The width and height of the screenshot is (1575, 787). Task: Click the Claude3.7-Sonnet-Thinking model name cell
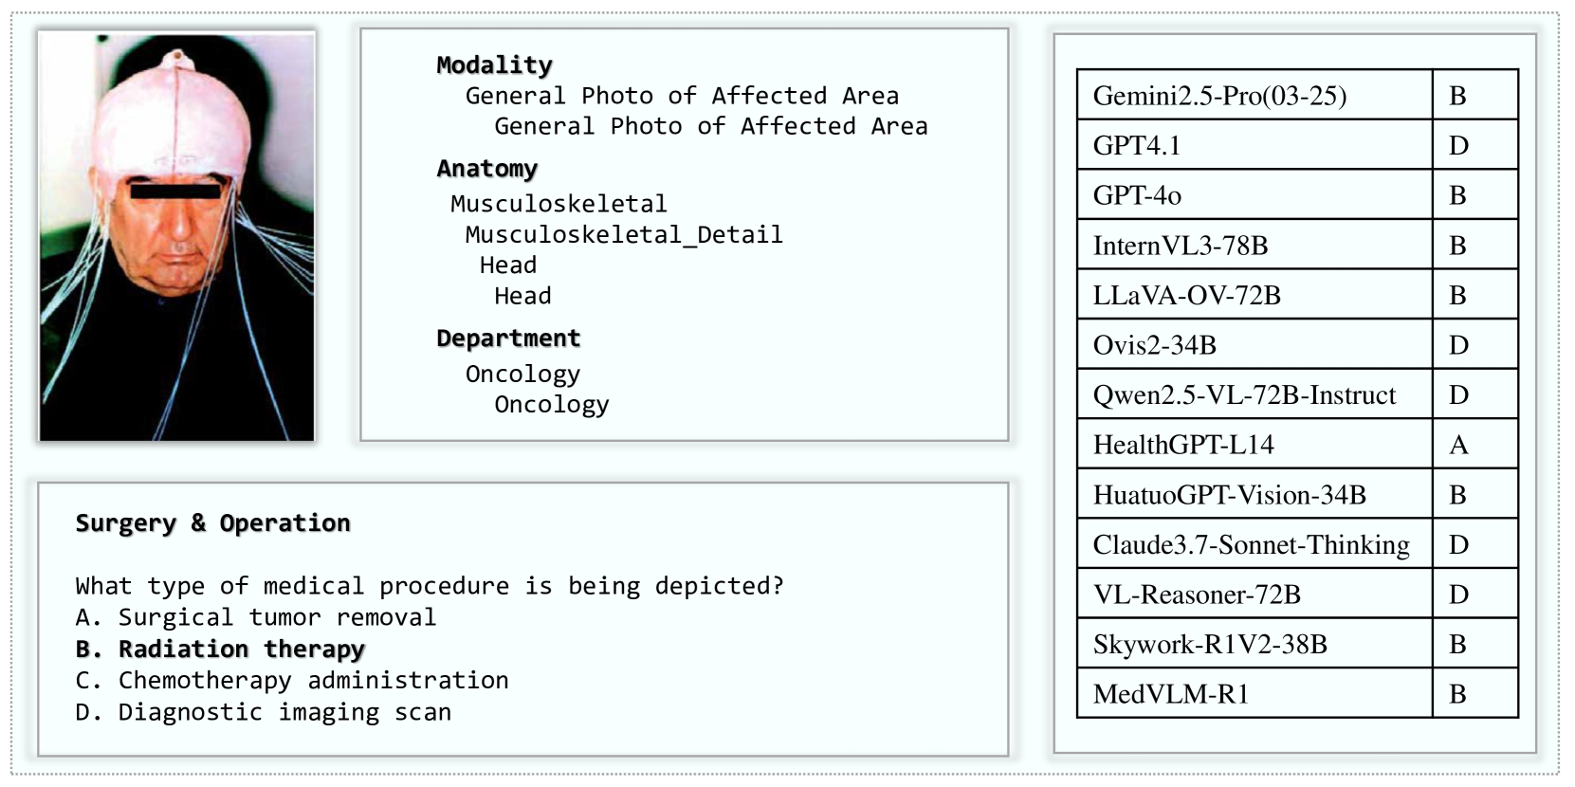pyautogui.click(x=1251, y=544)
